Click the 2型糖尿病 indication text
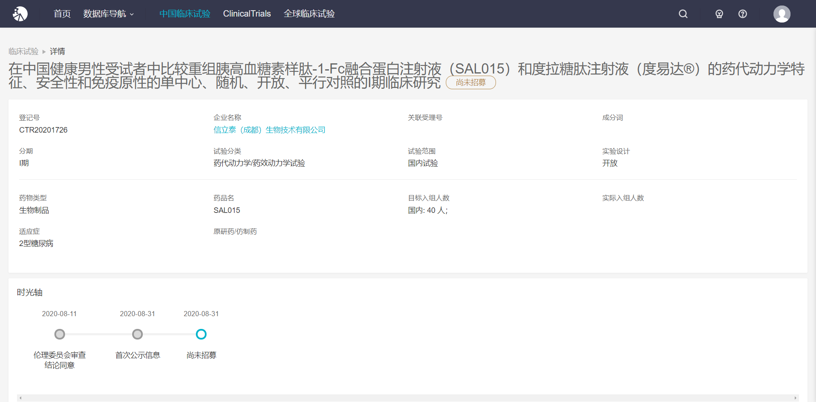 [36, 243]
